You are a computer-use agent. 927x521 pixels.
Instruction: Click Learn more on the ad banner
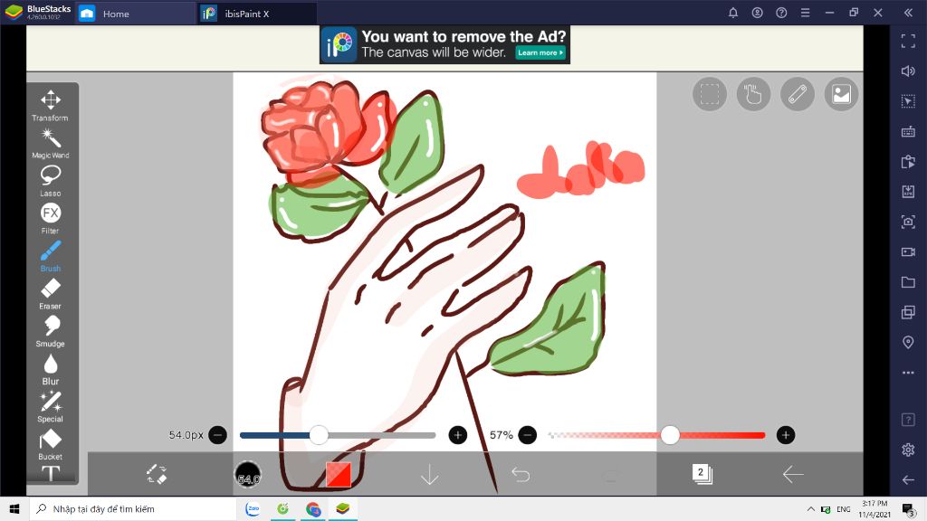tap(540, 52)
